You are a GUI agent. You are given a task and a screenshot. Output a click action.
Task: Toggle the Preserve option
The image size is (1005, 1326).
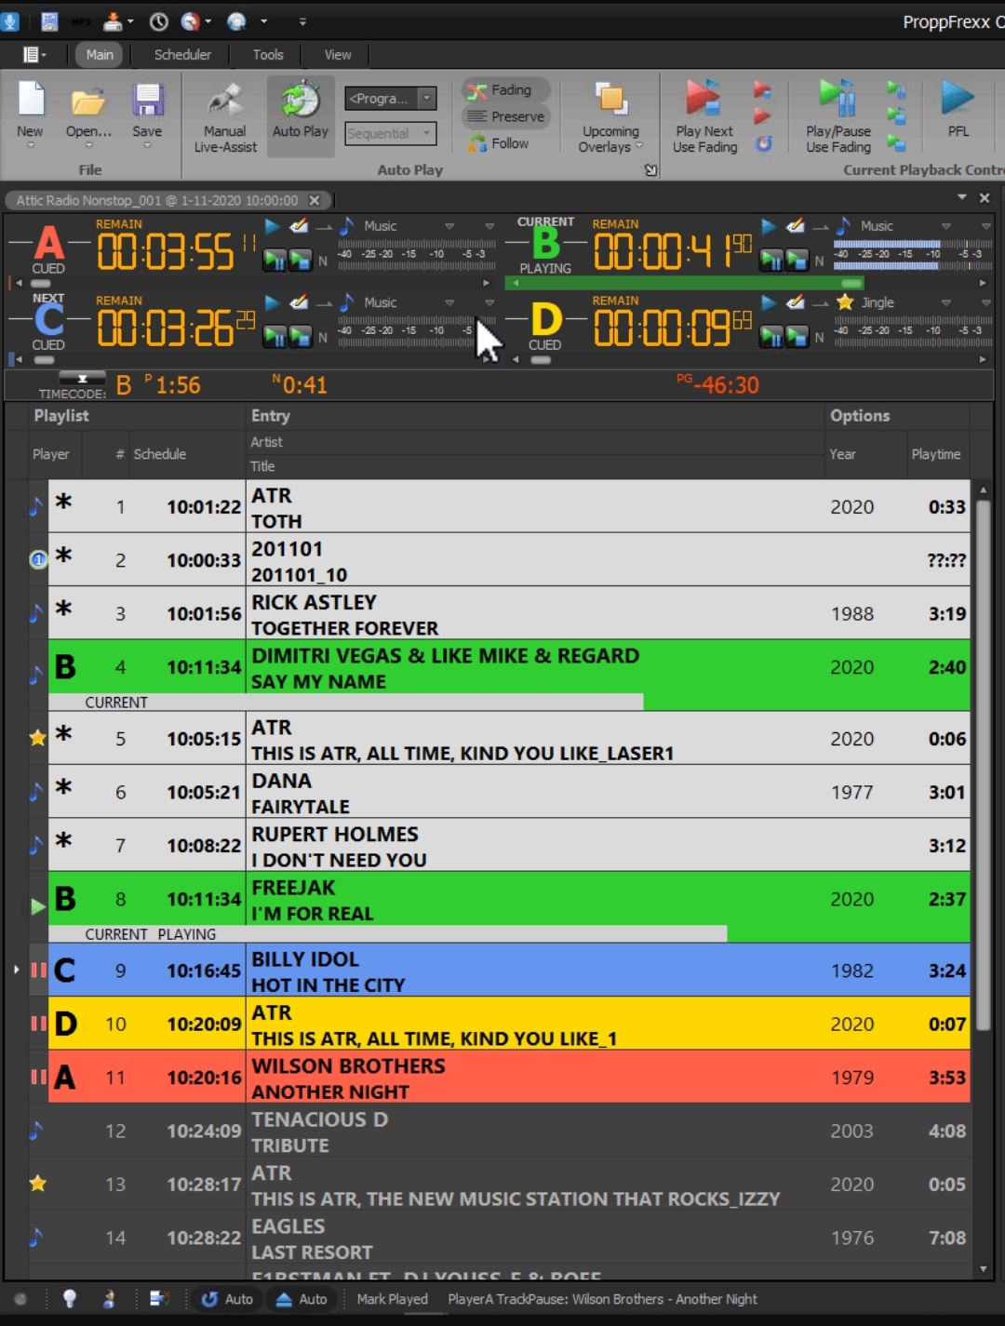tap(507, 116)
